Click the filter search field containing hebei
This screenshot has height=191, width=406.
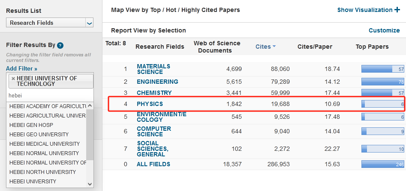(x=49, y=95)
